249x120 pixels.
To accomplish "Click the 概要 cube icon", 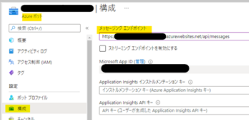I will click(11, 41).
